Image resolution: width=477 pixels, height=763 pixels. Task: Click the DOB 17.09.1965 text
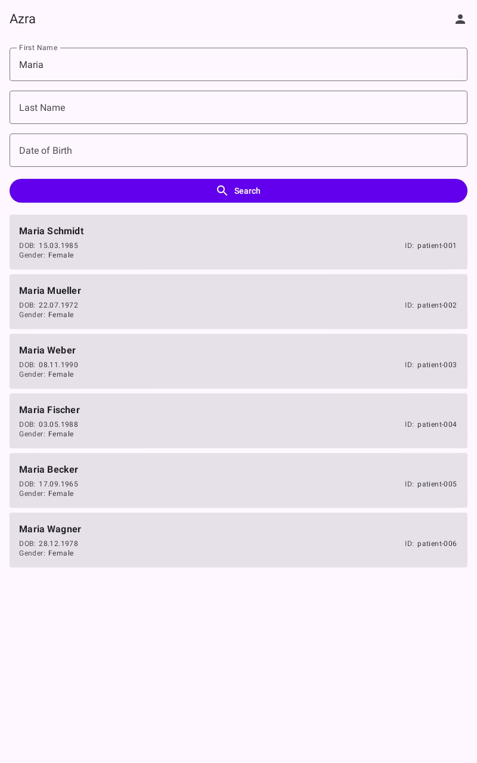coord(49,484)
